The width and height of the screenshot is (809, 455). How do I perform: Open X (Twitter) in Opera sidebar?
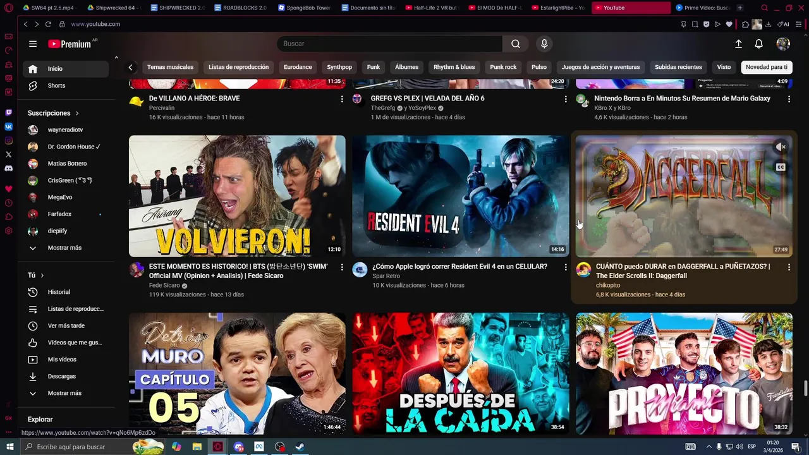[8, 154]
